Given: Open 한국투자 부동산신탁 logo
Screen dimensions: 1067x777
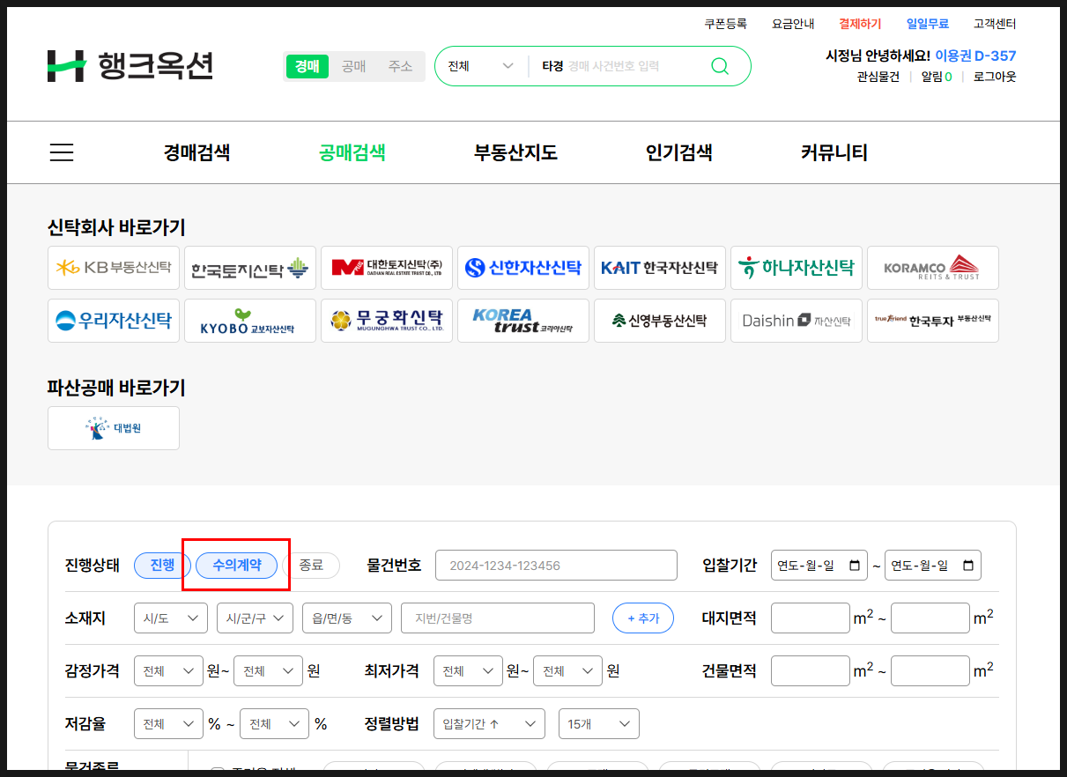Looking at the screenshot, I should coord(933,321).
